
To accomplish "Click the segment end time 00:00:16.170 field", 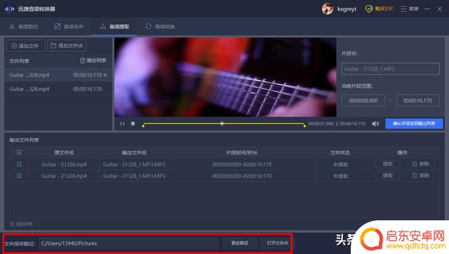I will 417,100.
